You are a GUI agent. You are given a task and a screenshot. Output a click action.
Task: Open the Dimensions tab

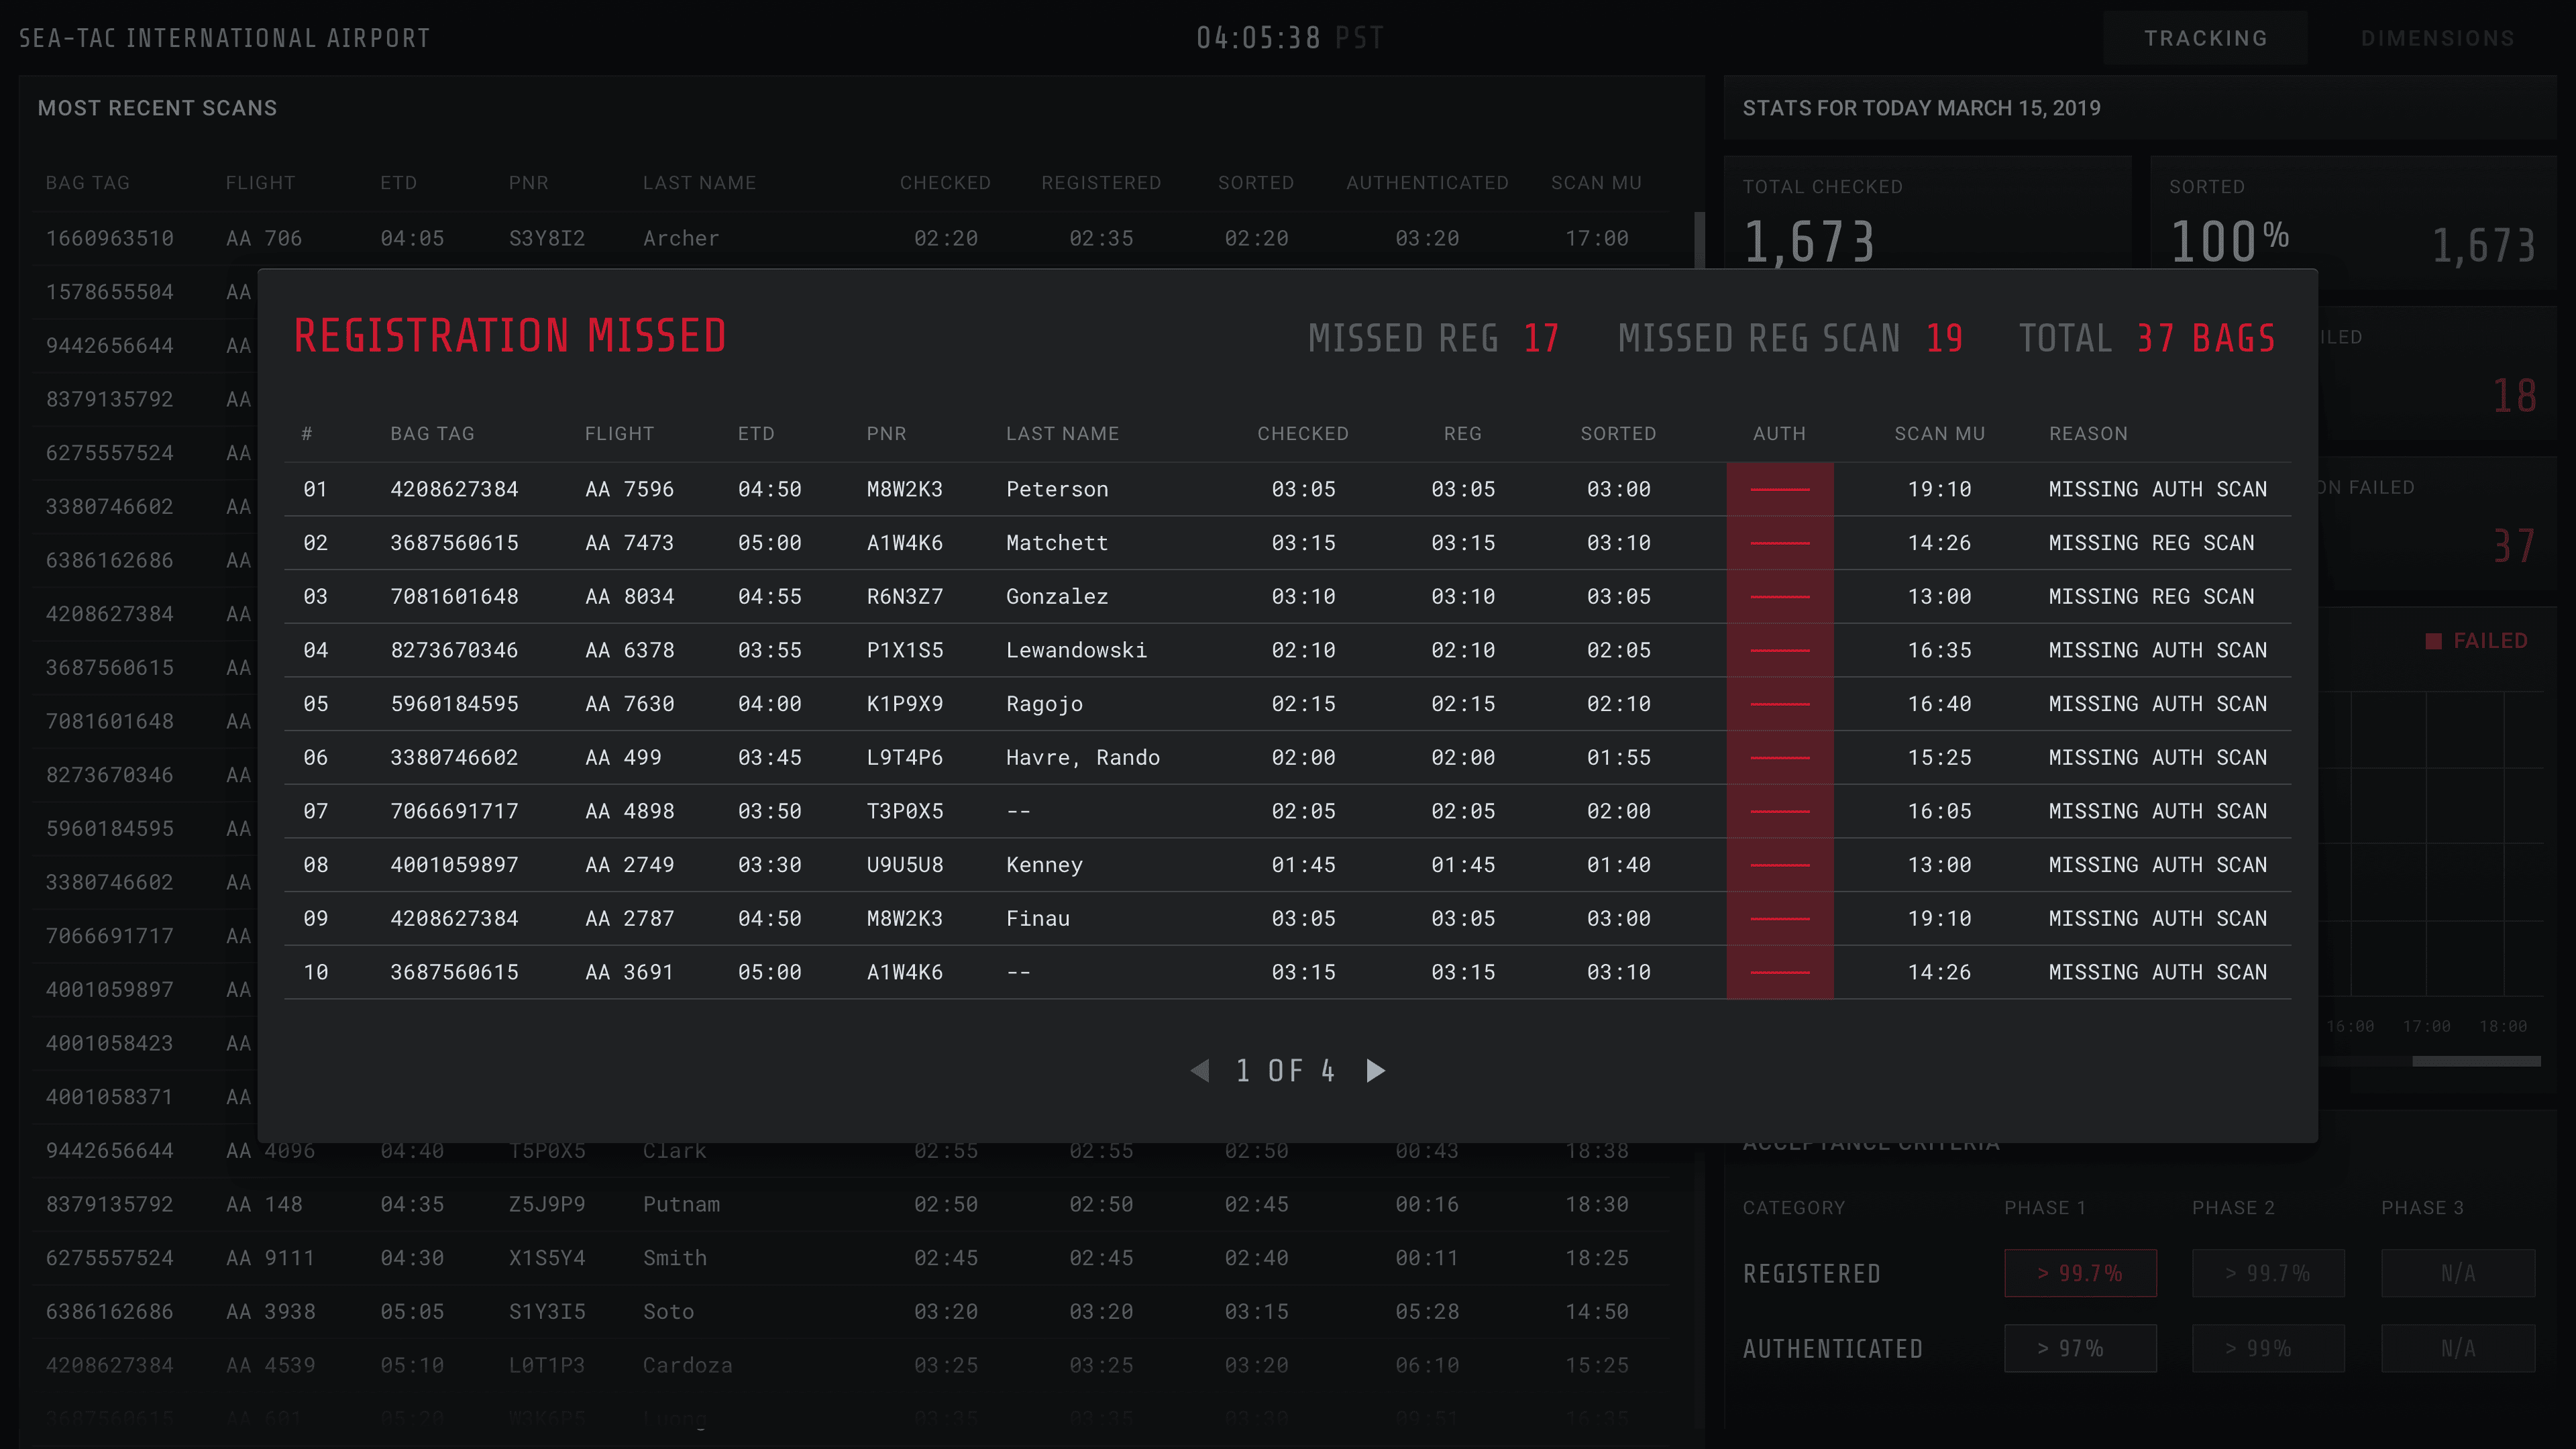coord(2437,38)
